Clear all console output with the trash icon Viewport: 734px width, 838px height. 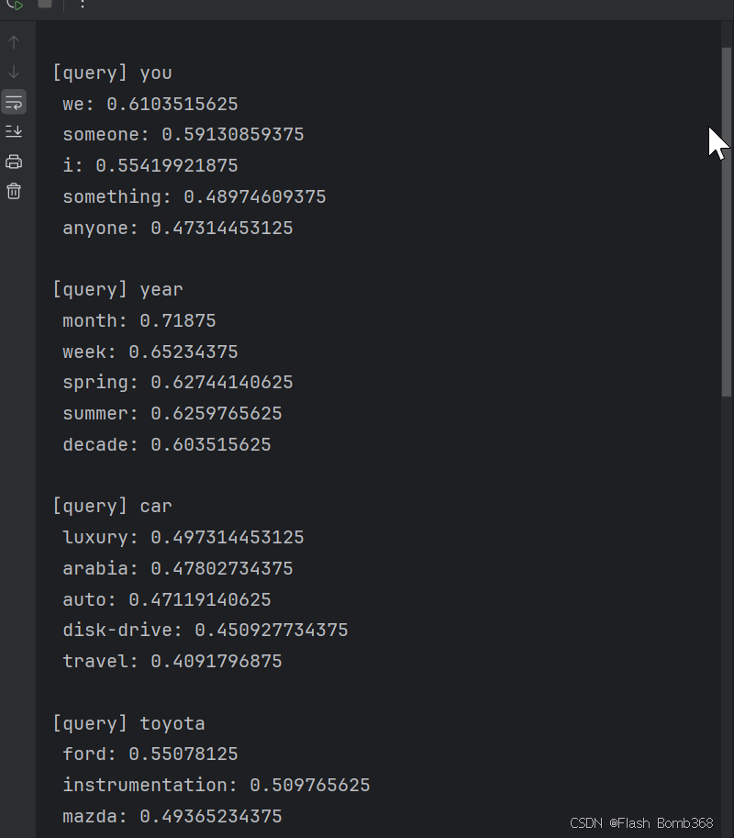click(14, 191)
